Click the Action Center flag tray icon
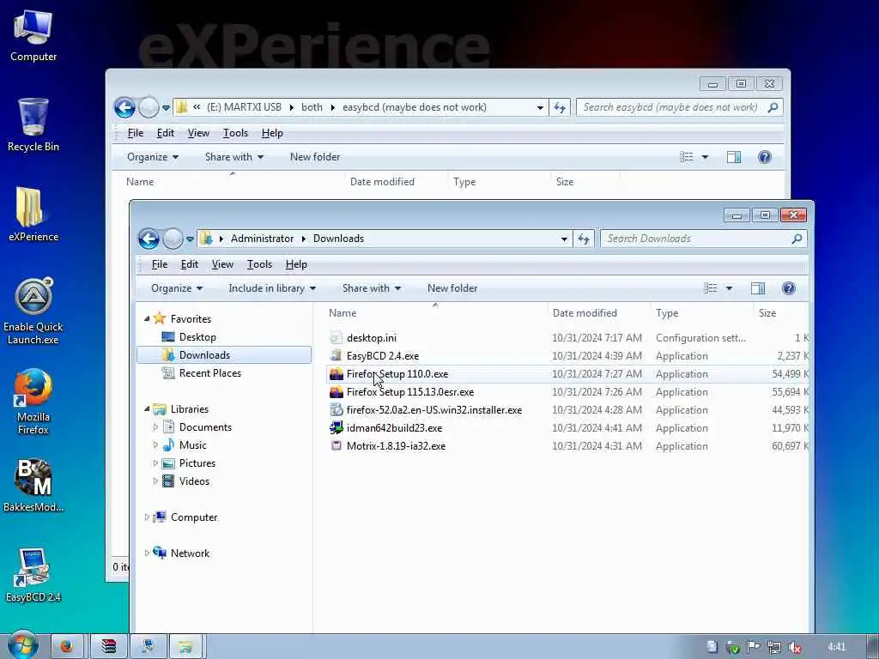This screenshot has width=879, height=659. tap(753, 647)
